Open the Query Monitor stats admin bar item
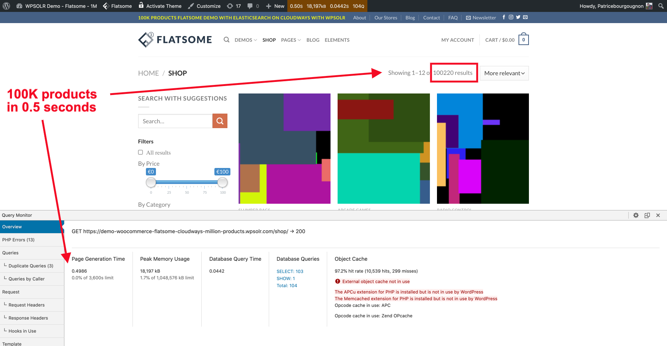 click(x=327, y=6)
